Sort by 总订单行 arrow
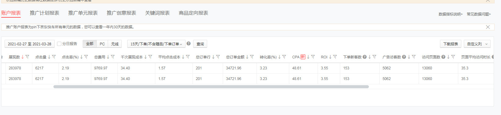501x115 pixels. pyautogui.click(x=213, y=57)
